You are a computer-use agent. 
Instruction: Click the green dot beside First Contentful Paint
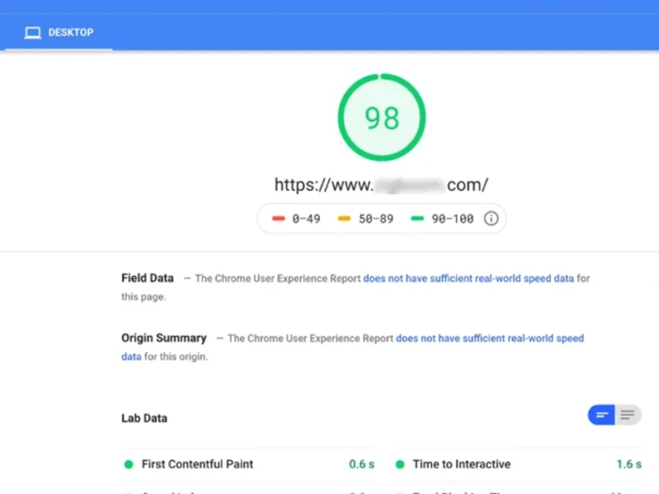point(129,464)
